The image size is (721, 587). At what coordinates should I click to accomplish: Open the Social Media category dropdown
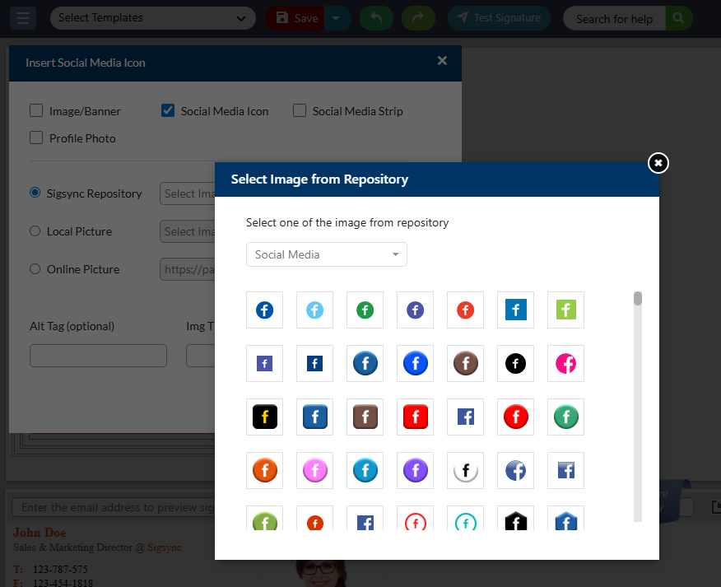pyautogui.click(x=326, y=254)
